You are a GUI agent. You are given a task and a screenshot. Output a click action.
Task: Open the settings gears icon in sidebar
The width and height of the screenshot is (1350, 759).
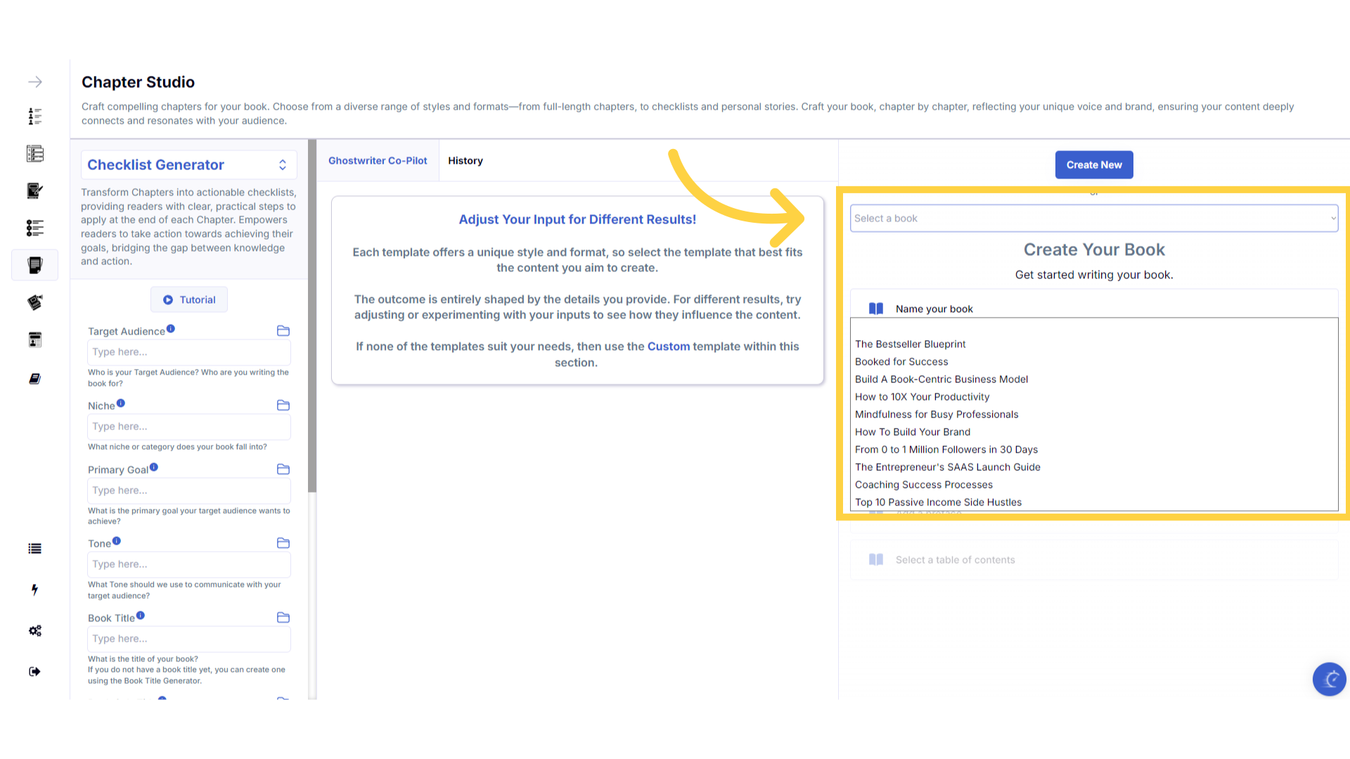[34, 631]
